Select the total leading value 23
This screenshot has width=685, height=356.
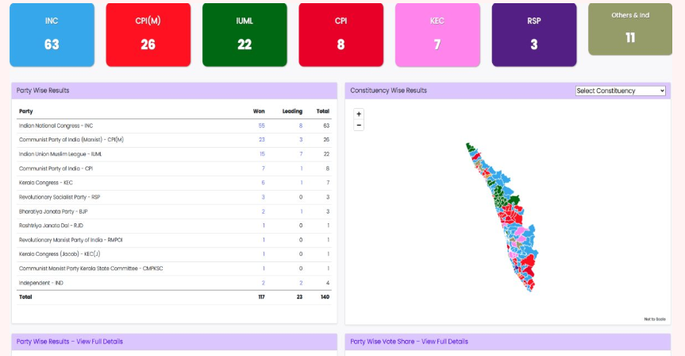point(299,296)
